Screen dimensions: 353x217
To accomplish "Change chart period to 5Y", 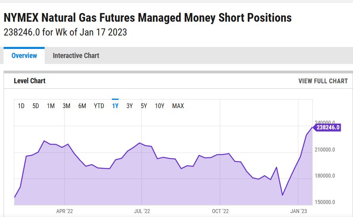I will pyautogui.click(x=144, y=106).
